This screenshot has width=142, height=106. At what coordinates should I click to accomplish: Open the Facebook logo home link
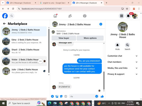point(5,16)
